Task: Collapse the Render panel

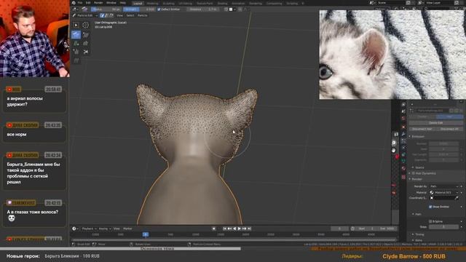Action: 416,179
